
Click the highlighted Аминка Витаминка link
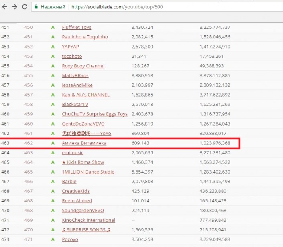click(84, 143)
